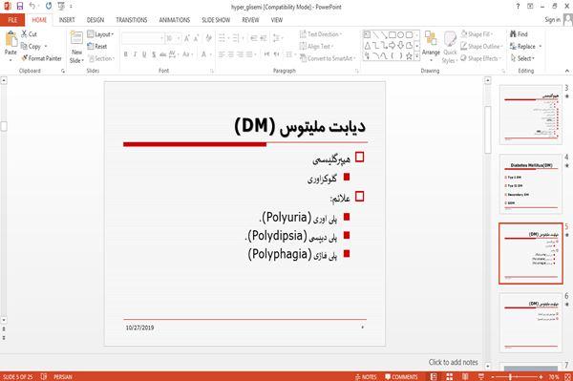Click the Redo/Repeat icon in quick access toolbar
Screen dimensions: 573x381
click(x=49, y=6)
